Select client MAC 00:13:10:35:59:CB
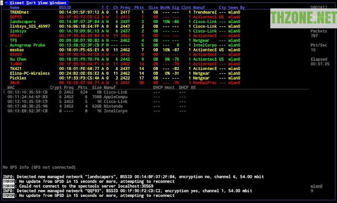Image resolution: width=337 pixels, height=203 pixels. (x=27, y=92)
